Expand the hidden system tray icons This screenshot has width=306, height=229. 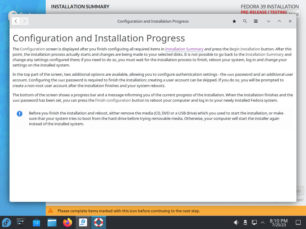263,222
